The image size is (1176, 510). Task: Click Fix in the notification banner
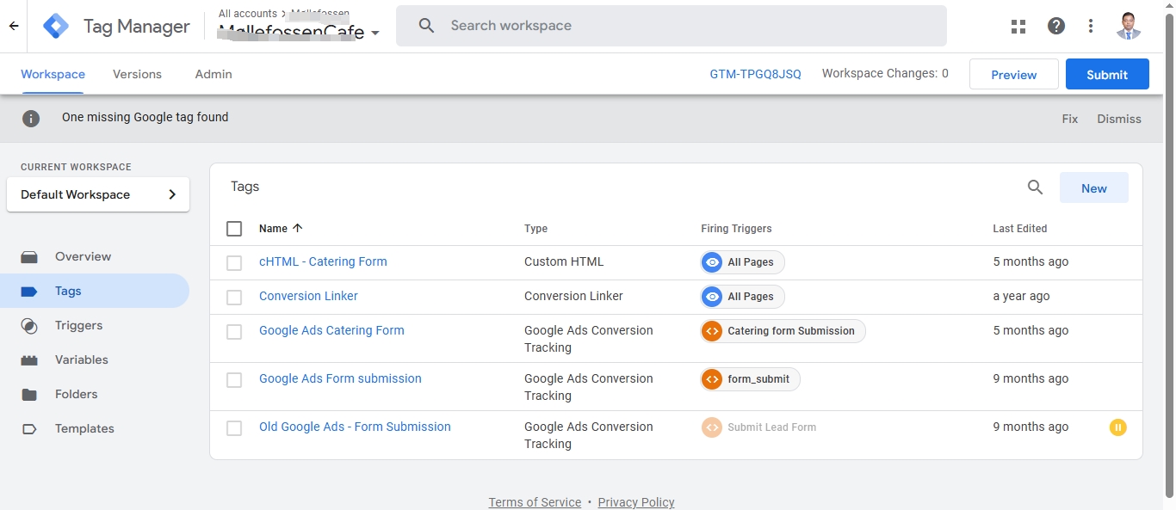pos(1069,119)
